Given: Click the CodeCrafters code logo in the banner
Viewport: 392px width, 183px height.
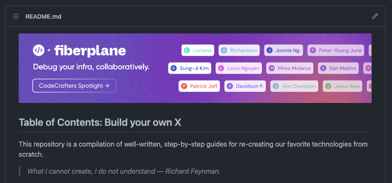Looking at the screenshot, I should 39,50.
